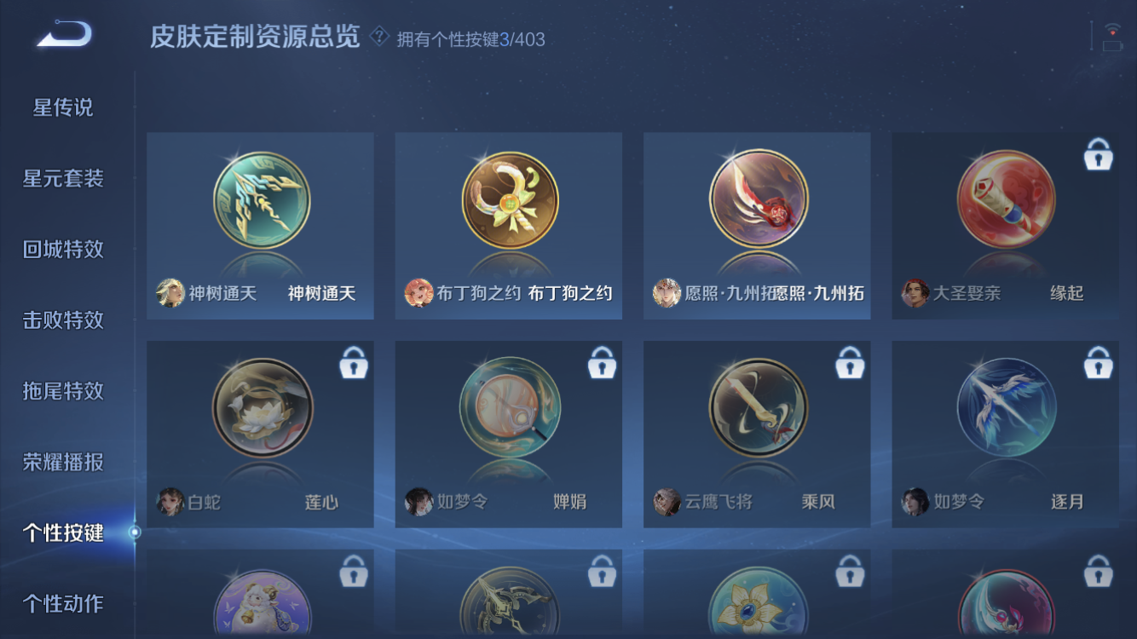
Task: Click the back arrow icon
Action: (x=64, y=34)
